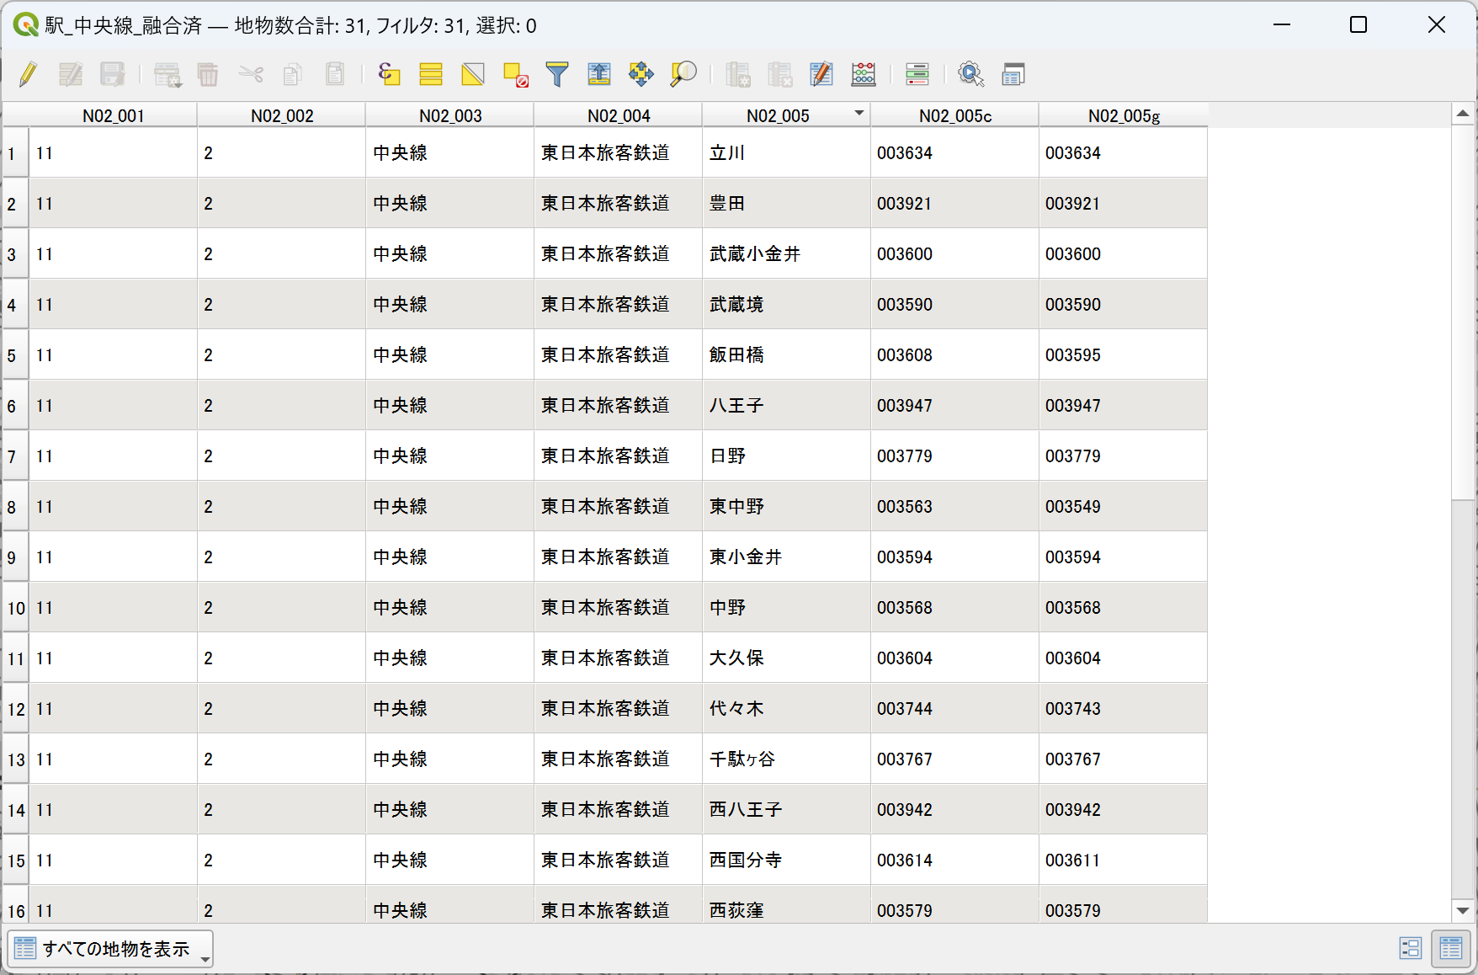1478x975 pixels.
Task: Sort by the N02_005 column header
Action: pos(785,115)
